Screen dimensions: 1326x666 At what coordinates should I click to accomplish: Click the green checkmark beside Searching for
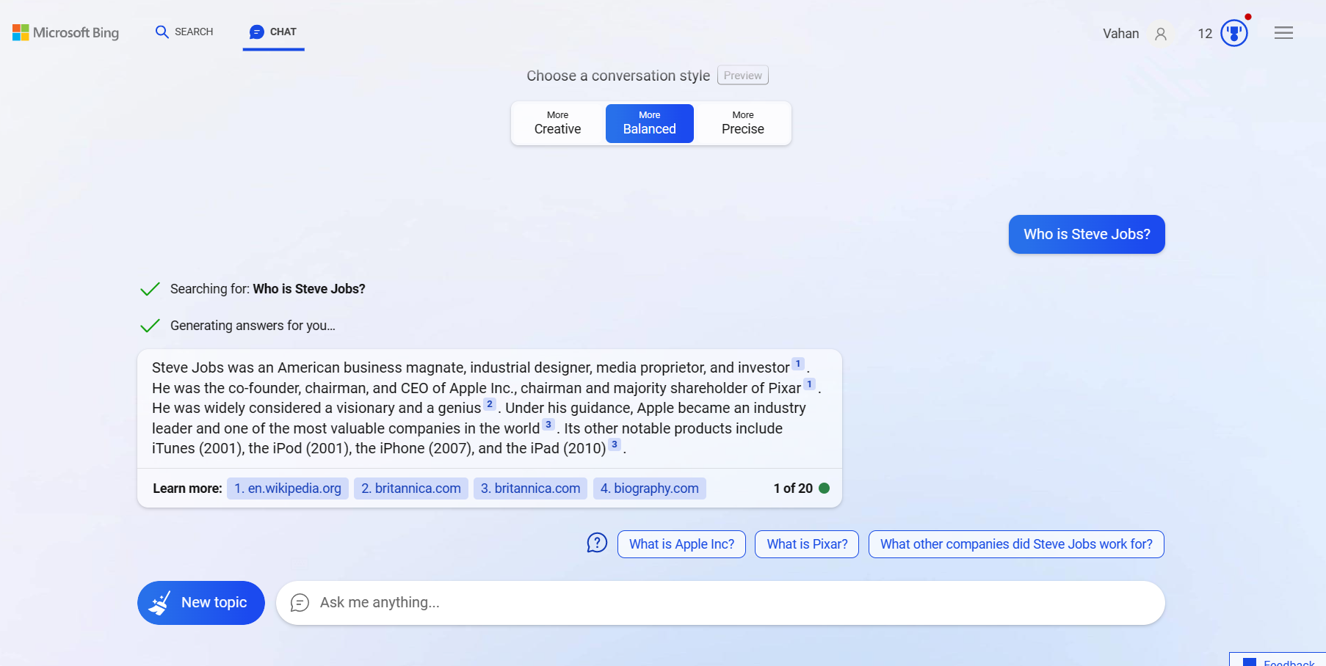[x=150, y=289]
